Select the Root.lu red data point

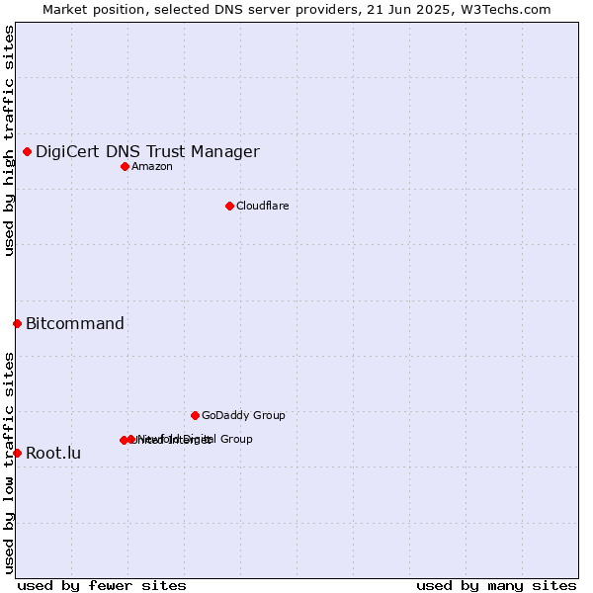pyautogui.click(x=18, y=454)
